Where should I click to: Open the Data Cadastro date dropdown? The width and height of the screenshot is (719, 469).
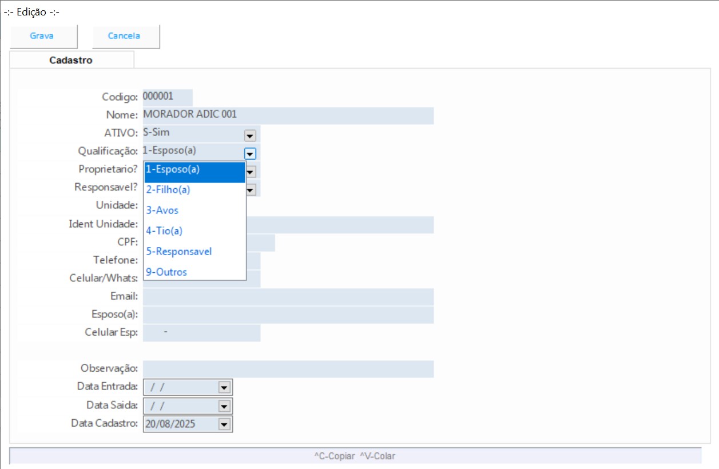(x=224, y=424)
